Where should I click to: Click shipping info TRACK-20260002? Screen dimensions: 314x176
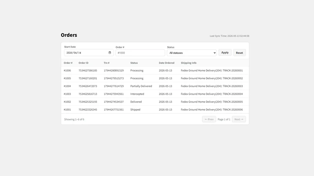click(x=212, y=78)
